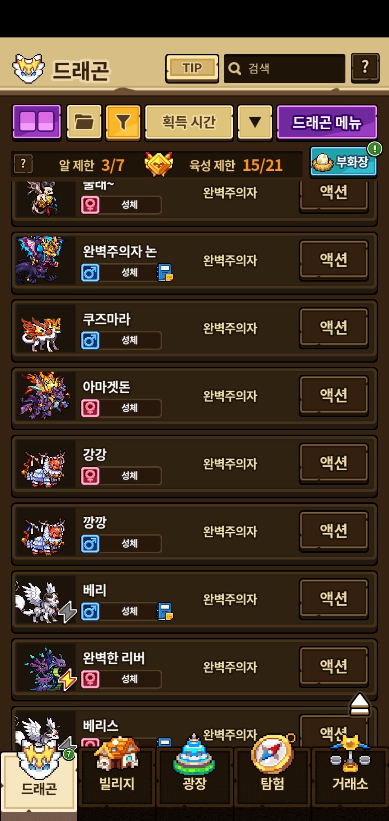This screenshot has width=389, height=821.
Task: Open the note icon on 완벽주의자 논
Action: [x=165, y=273]
